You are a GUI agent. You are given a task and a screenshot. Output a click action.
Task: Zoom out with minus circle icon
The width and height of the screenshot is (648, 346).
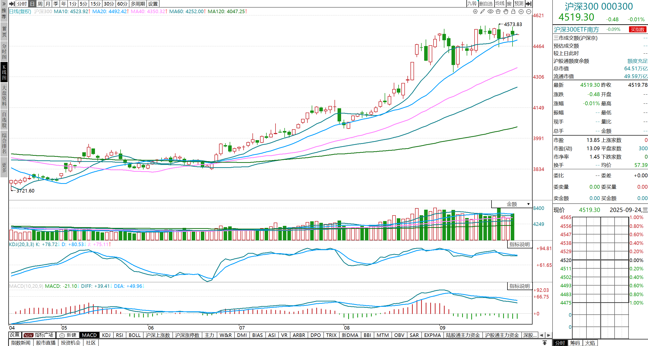[x=529, y=11]
